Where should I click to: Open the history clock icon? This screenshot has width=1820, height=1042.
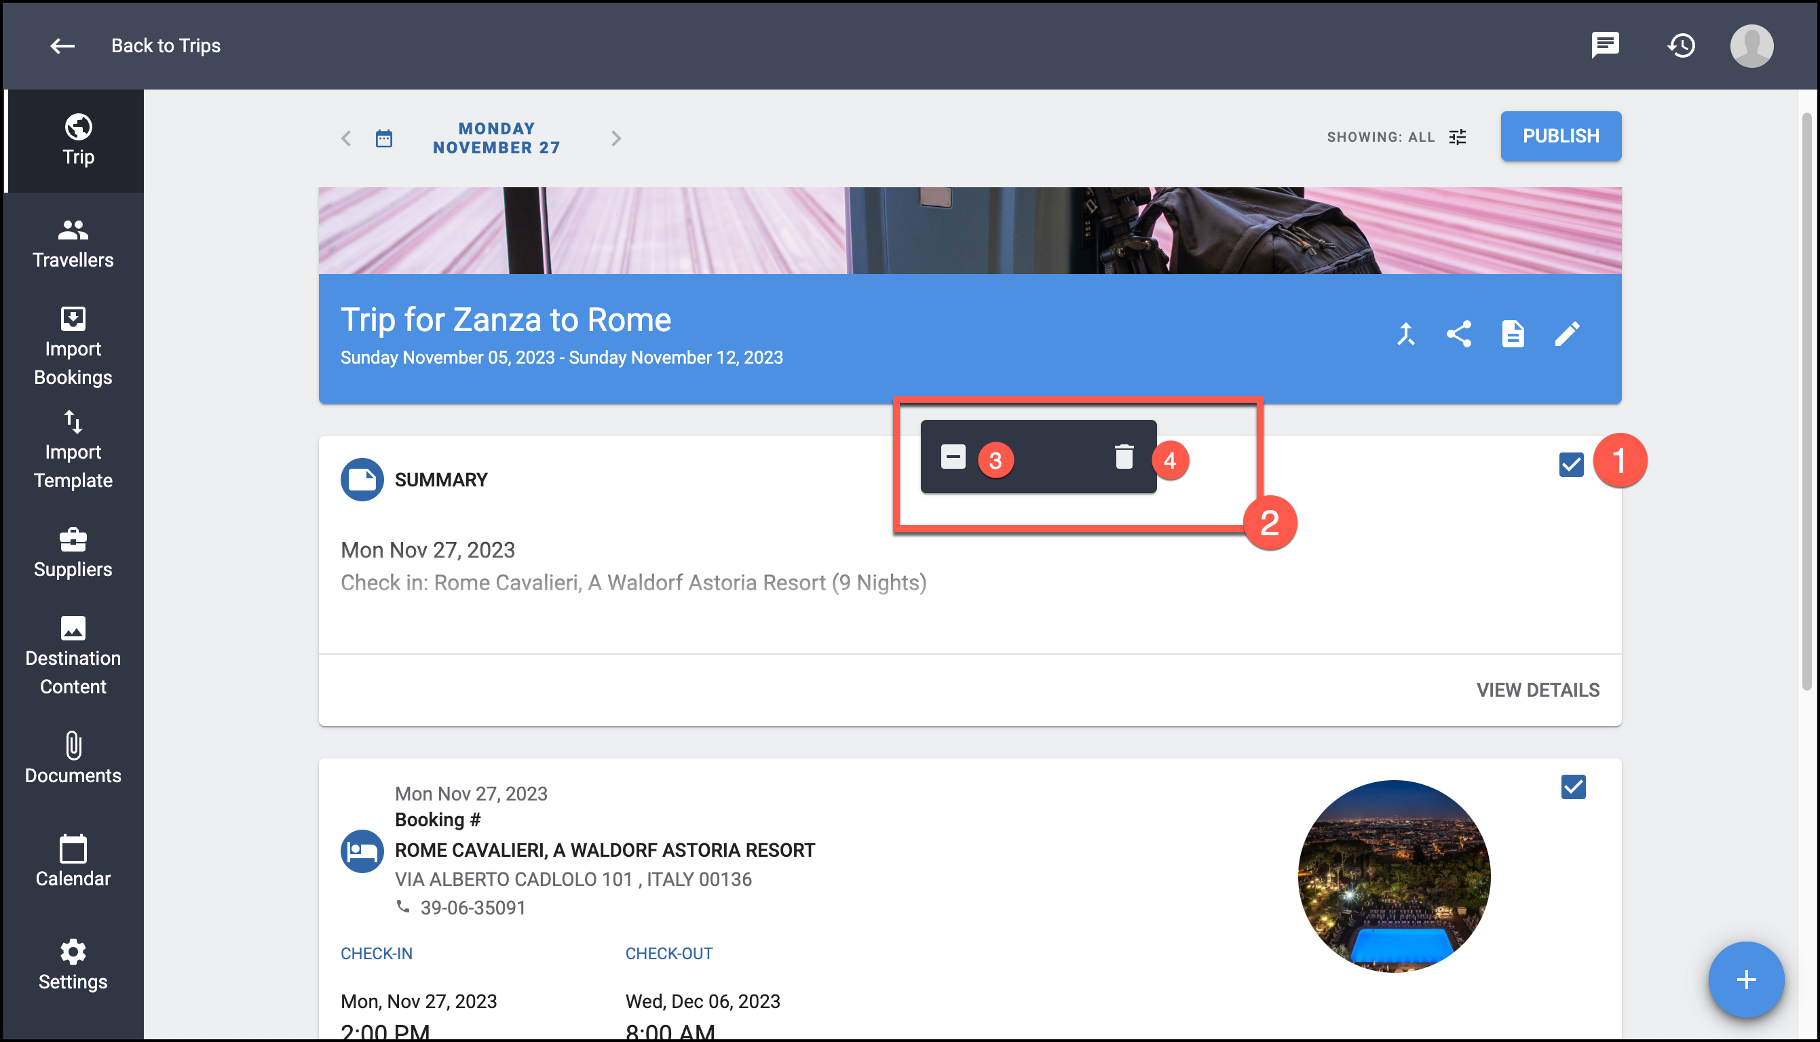(1680, 45)
